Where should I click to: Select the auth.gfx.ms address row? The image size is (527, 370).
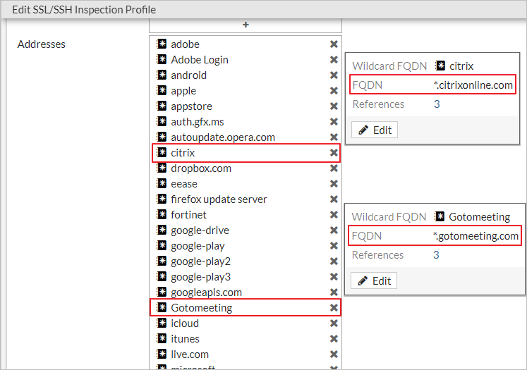[246, 121]
